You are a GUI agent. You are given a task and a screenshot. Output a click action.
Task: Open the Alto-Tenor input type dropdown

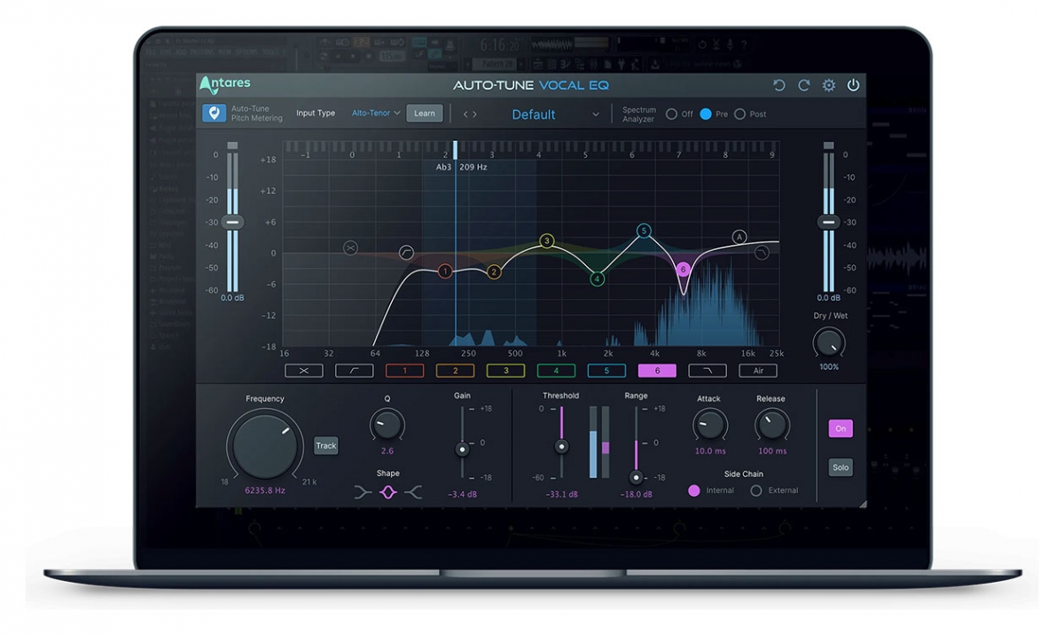pyautogui.click(x=376, y=114)
